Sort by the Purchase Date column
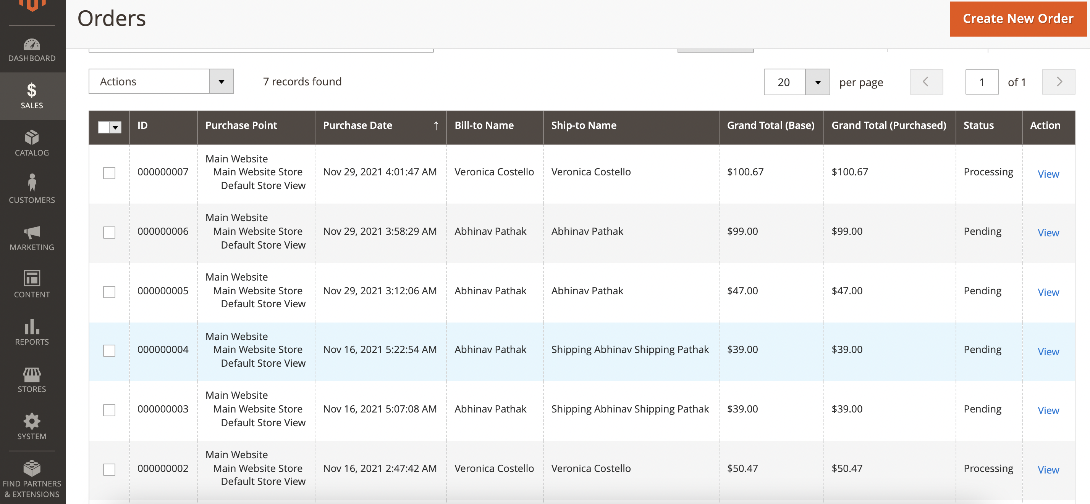The height and width of the screenshot is (504, 1090). coord(357,125)
